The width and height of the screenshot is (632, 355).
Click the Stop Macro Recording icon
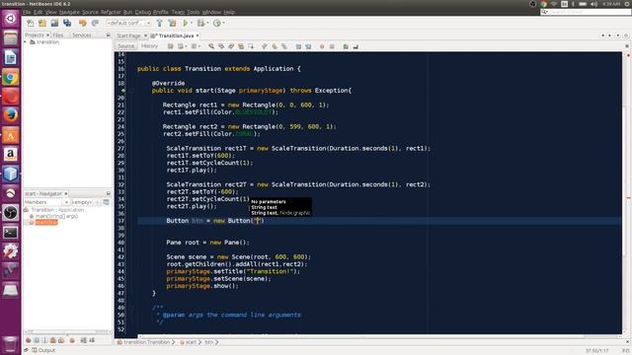tap(332, 46)
